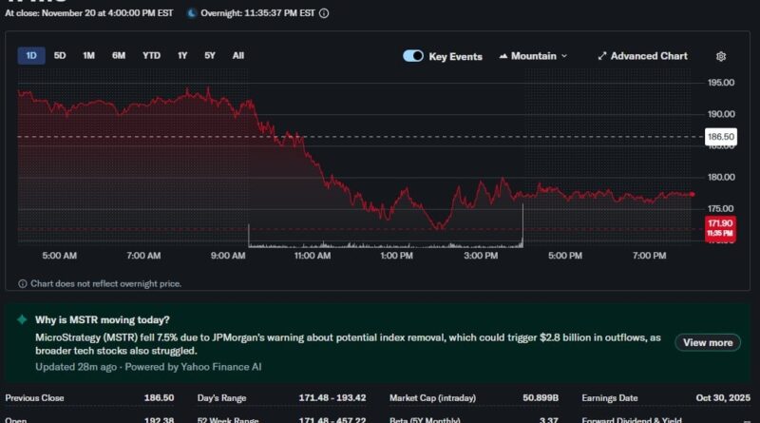Select the YTD range tab
760x423 pixels.
click(x=151, y=56)
